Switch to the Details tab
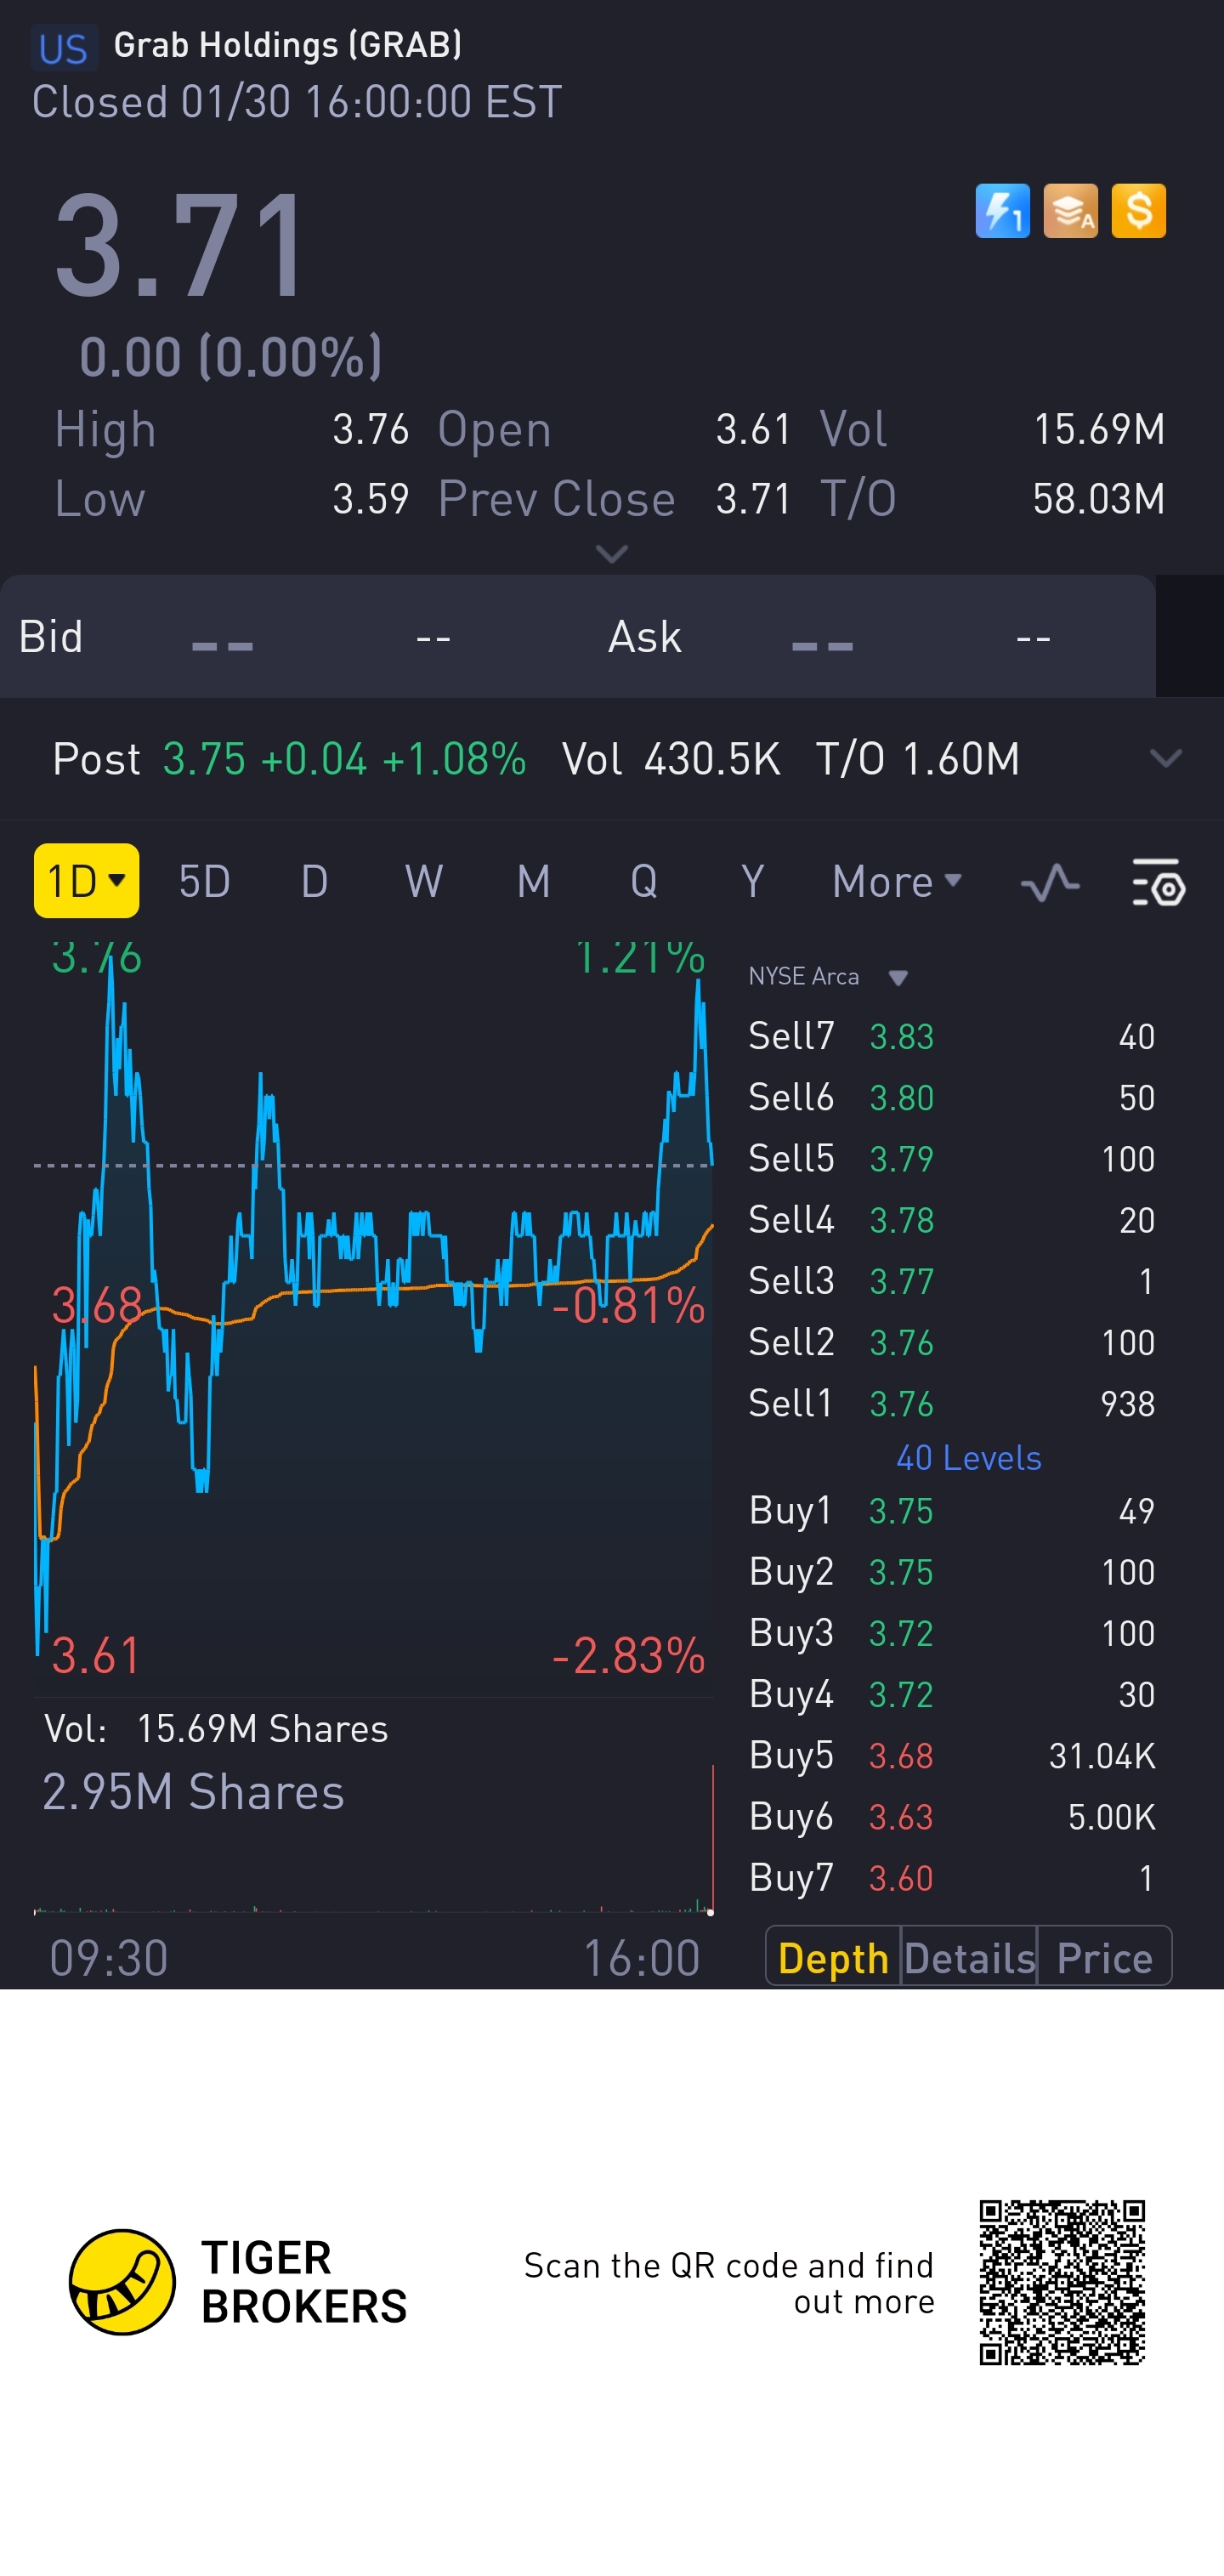Viewport: 1224px width, 2576px height. tap(968, 1957)
